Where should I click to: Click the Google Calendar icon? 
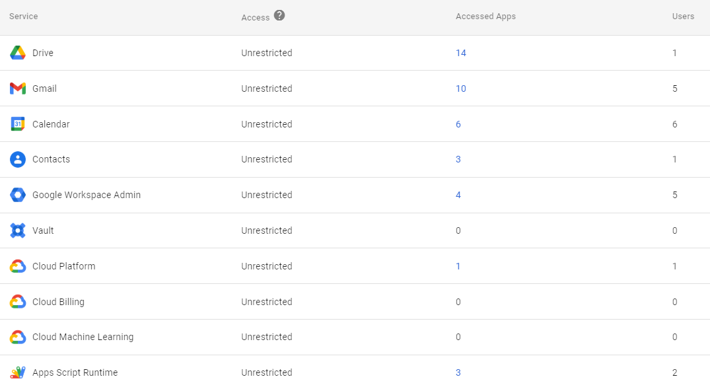click(x=17, y=124)
